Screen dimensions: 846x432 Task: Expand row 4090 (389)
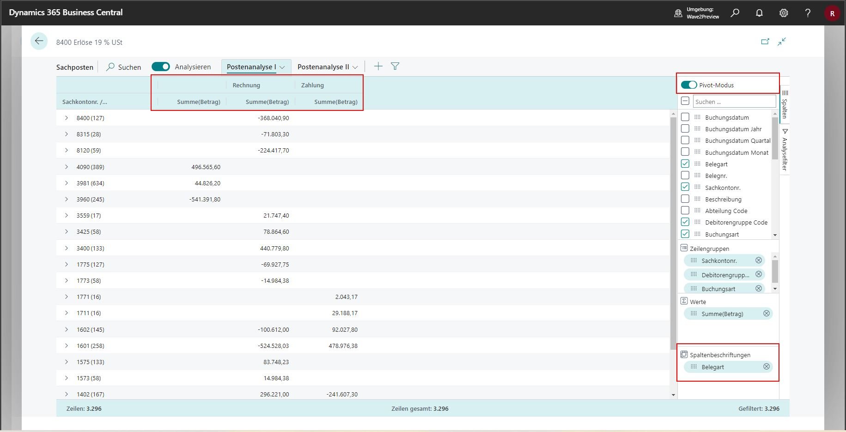67,167
